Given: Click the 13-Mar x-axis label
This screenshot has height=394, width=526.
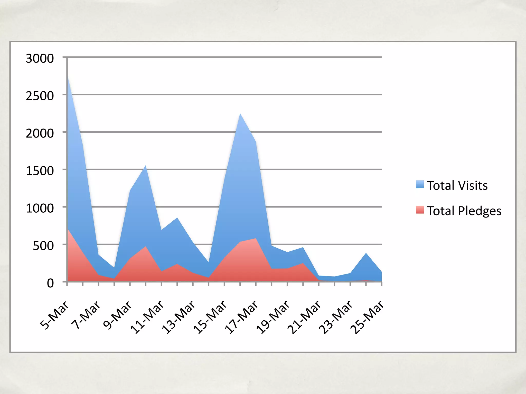Looking at the screenshot, I should [x=179, y=317].
